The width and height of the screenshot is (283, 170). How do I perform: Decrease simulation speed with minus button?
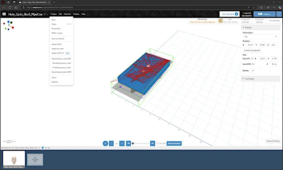tap(111, 143)
